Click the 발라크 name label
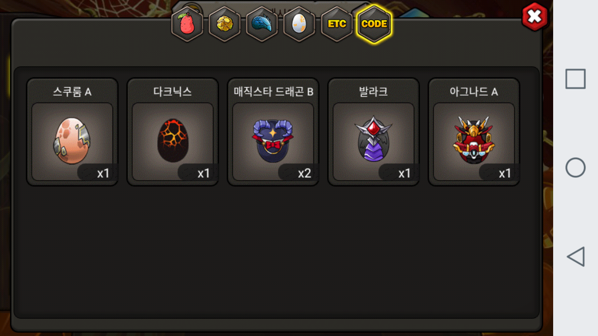Screen dimensions: 598x336 (x=374, y=91)
